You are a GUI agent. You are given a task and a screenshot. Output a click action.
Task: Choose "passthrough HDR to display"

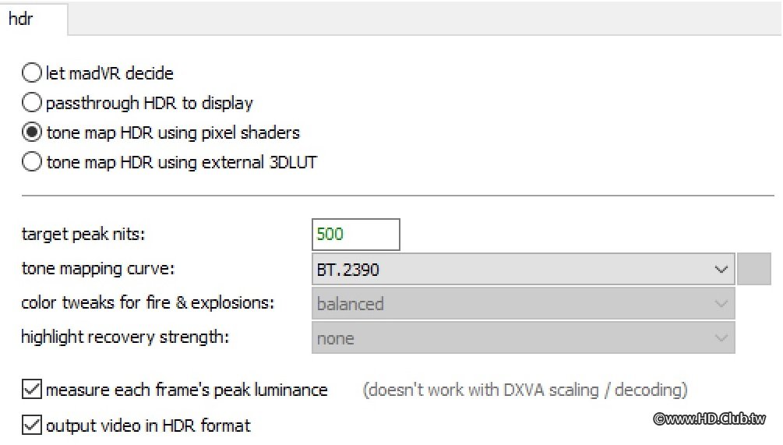point(32,103)
